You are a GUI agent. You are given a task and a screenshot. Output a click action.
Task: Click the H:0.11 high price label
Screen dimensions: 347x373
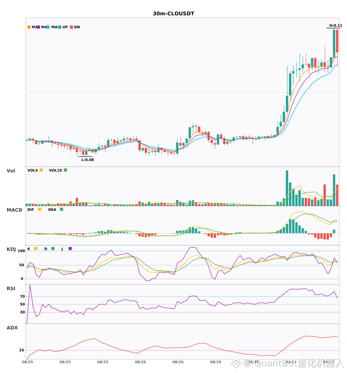(336, 26)
